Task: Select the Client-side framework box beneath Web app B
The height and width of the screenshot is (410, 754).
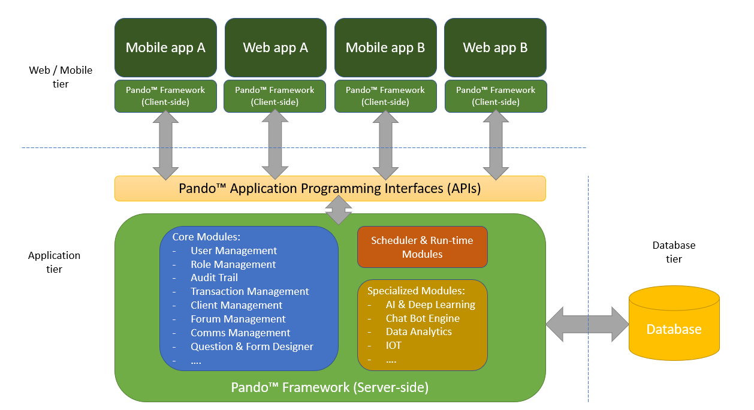Action: [x=496, y=96]
